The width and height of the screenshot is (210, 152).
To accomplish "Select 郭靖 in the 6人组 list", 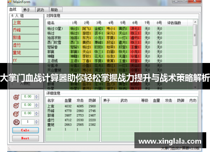I will click(26, 38).
